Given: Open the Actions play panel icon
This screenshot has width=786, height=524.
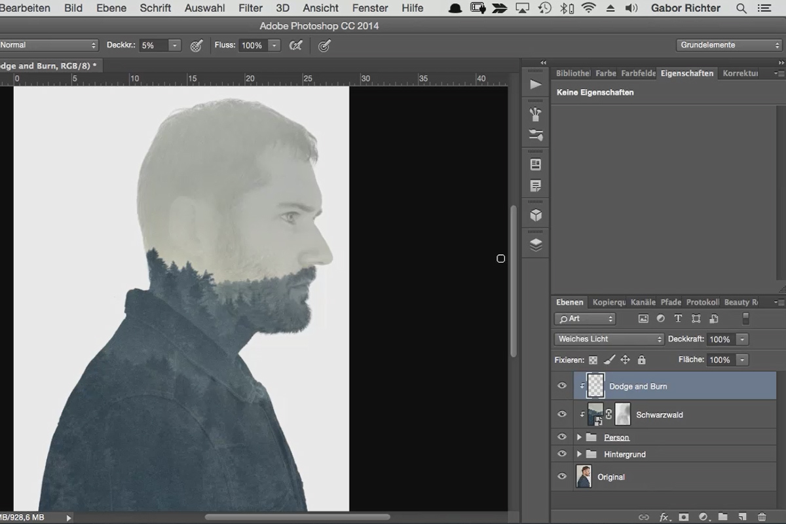Looking at the screenshot, I should click(536, 84).
